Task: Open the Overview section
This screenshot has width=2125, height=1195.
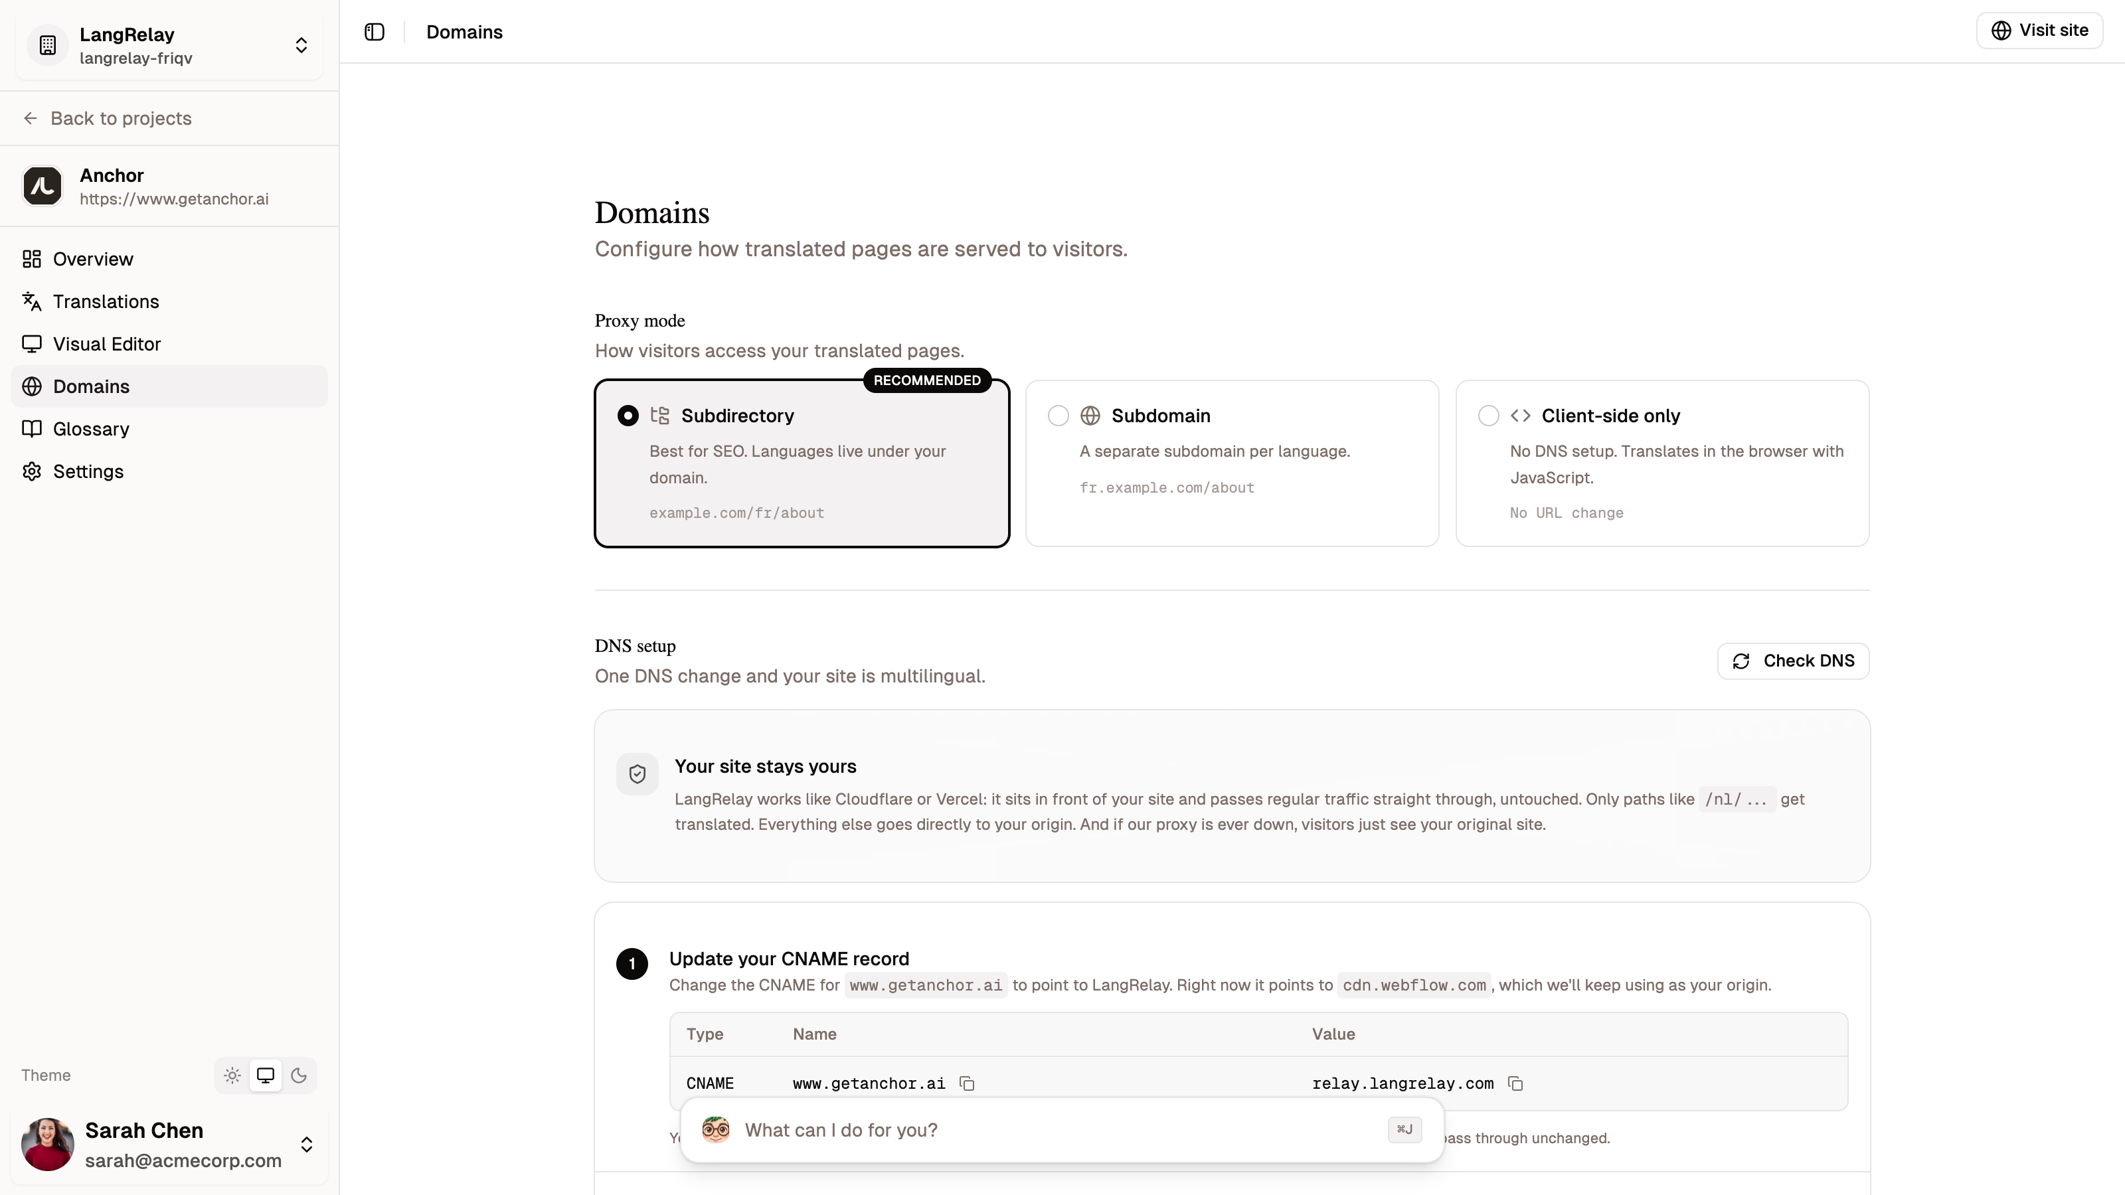Action: point(92,259)
